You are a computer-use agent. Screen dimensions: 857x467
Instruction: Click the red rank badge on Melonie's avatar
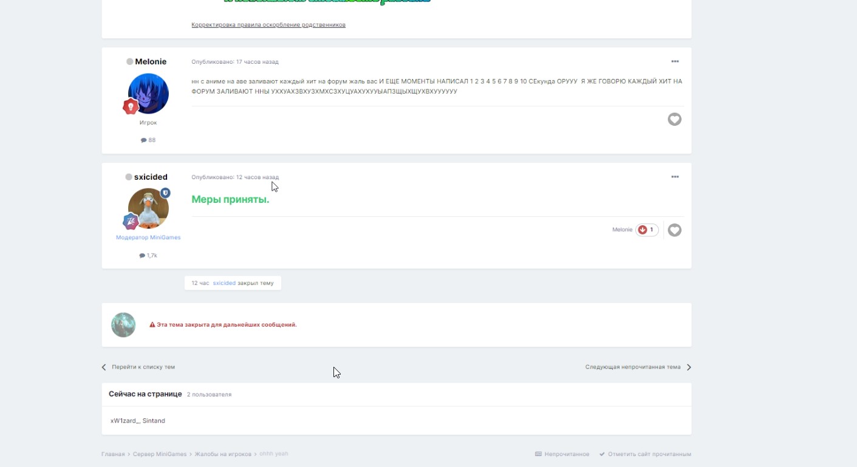(x=131, y=107)
